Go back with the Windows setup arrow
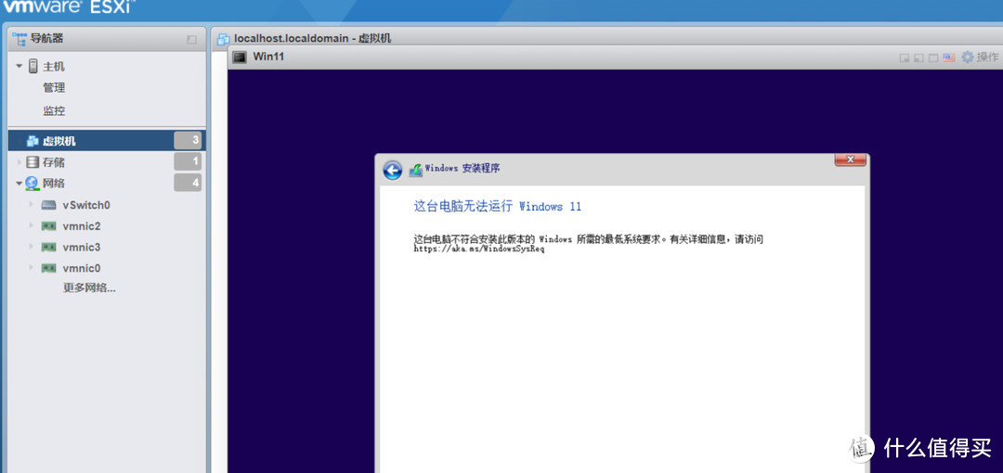This screenshot has height=473, width=1003. 393,170
